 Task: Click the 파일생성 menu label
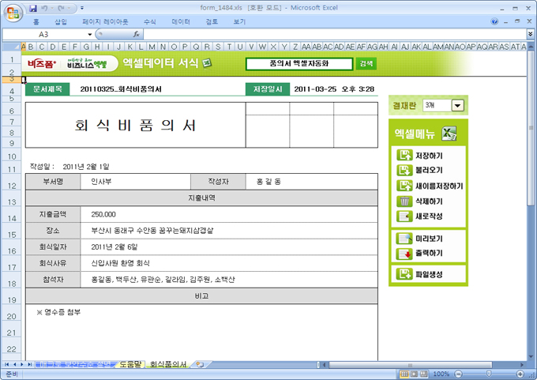[x=429, y=274]
